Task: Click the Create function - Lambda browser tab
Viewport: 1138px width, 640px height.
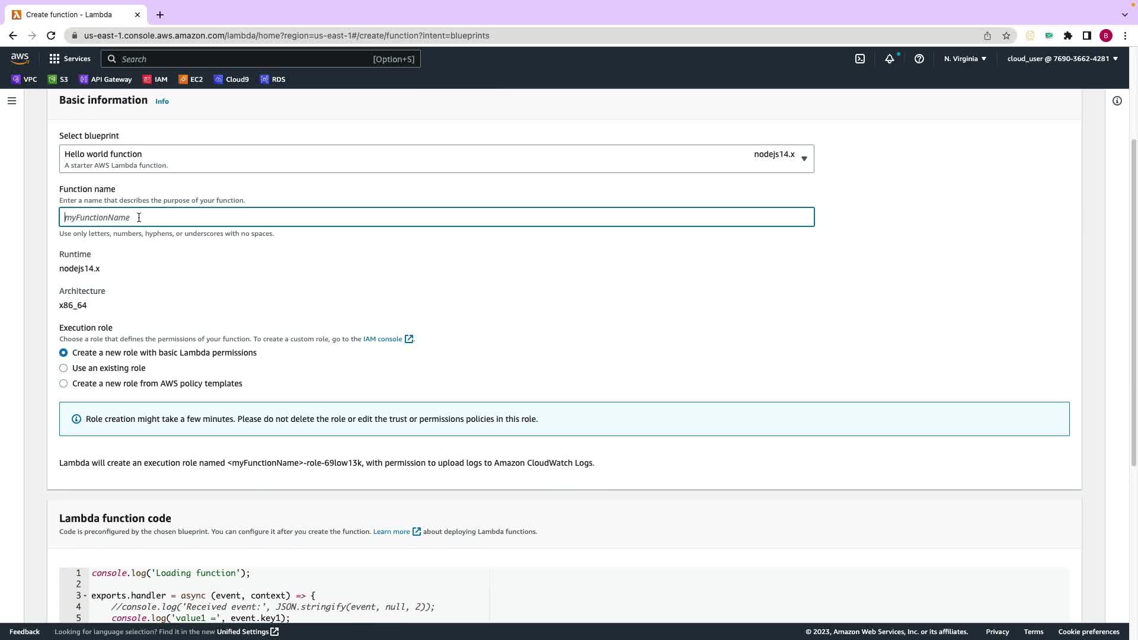Action: [x=69, y=14]
